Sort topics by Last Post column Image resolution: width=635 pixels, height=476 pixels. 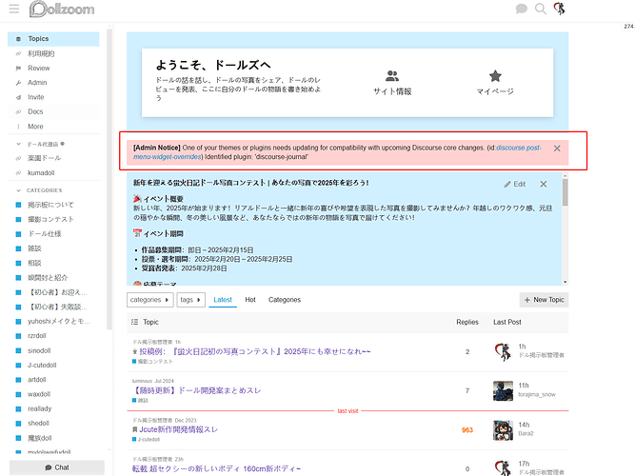point(507,322)
